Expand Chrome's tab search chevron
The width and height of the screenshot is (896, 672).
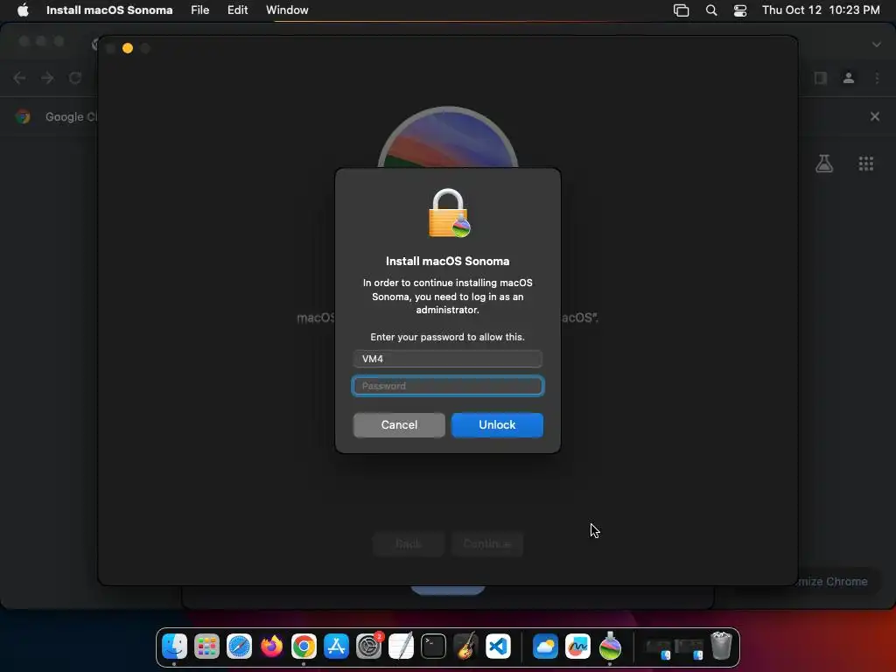tap(877, 45)
